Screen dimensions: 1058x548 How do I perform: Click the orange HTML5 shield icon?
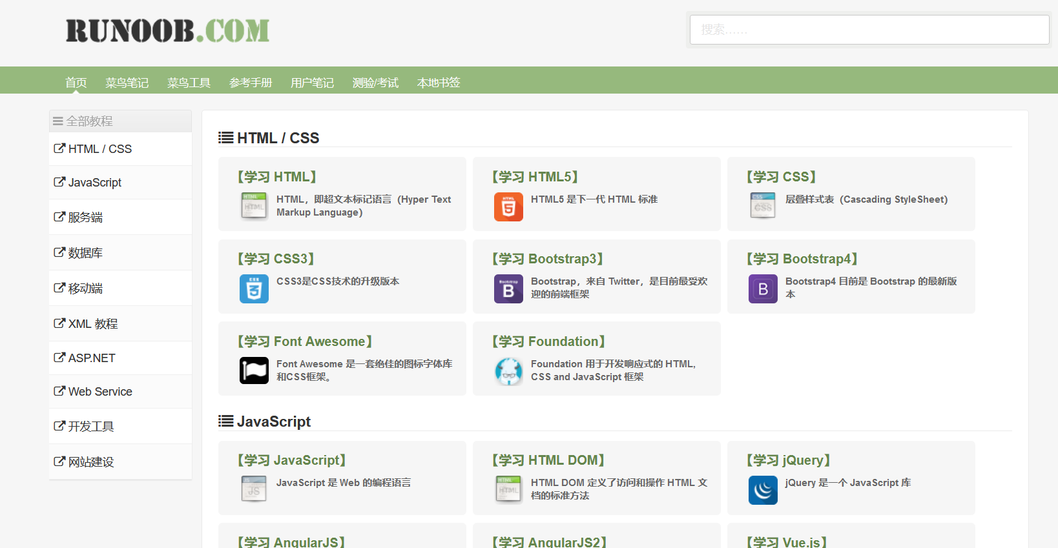[x=508, y=207]
